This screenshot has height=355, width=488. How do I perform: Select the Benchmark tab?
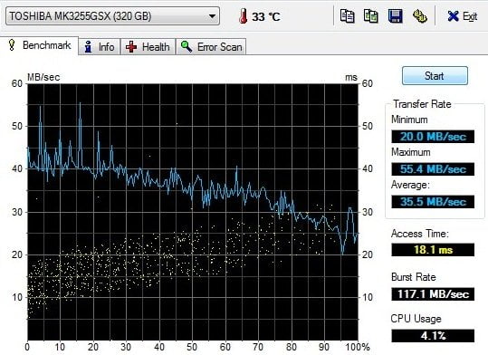click(x=39, y=45)
